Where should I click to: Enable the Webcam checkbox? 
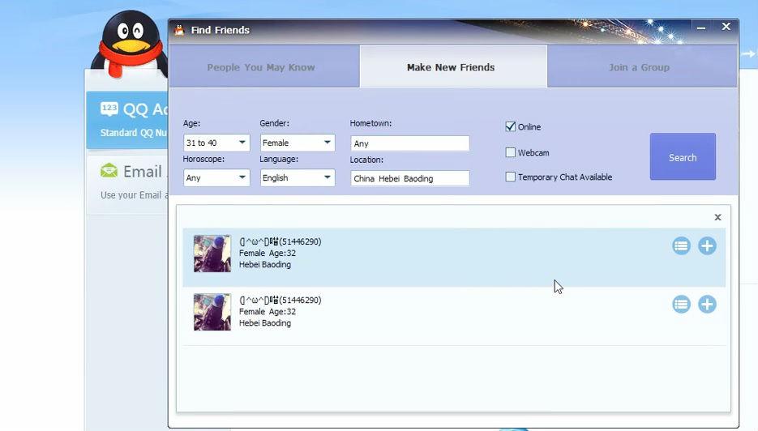point(511,152)
